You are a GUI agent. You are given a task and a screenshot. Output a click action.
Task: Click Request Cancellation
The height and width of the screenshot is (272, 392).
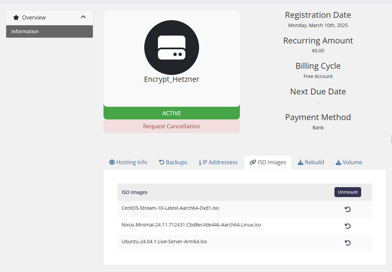pyautogui.click(x=171, y=126)
